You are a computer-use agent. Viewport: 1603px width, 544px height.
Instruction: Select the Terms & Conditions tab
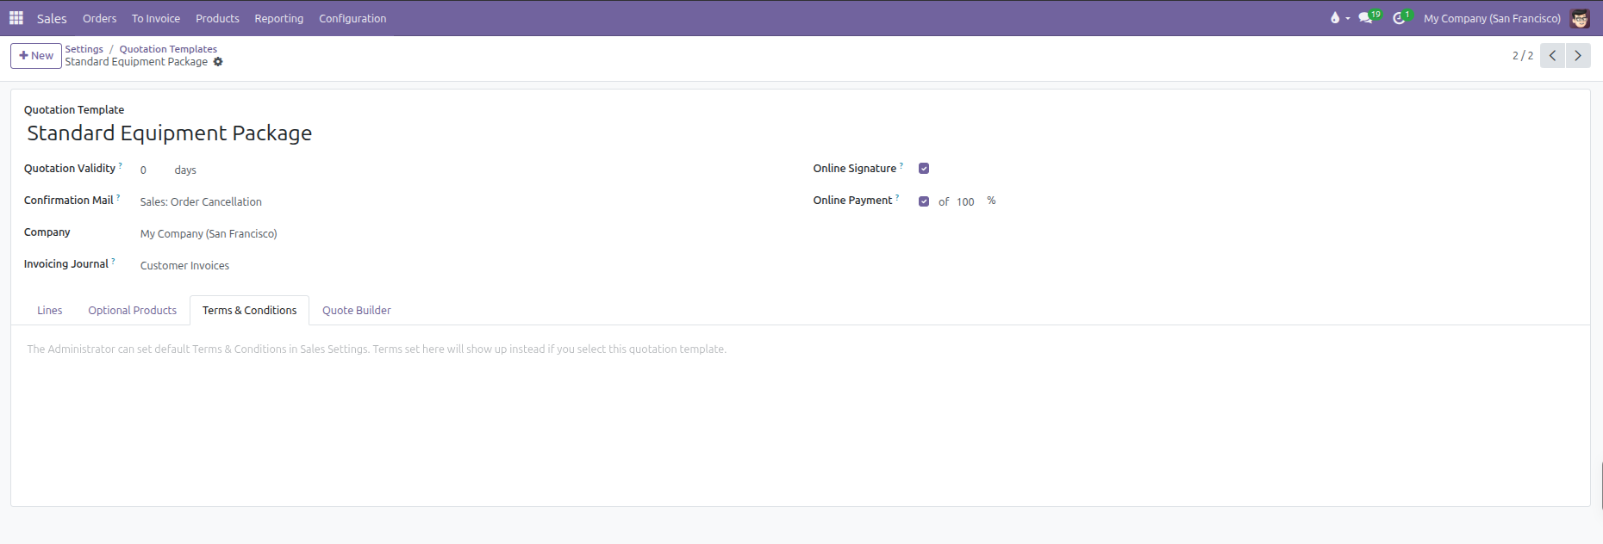(249, 311)
